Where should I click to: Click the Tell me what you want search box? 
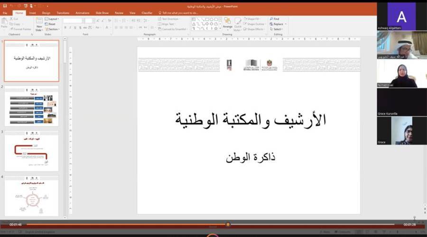coord(178,13)
